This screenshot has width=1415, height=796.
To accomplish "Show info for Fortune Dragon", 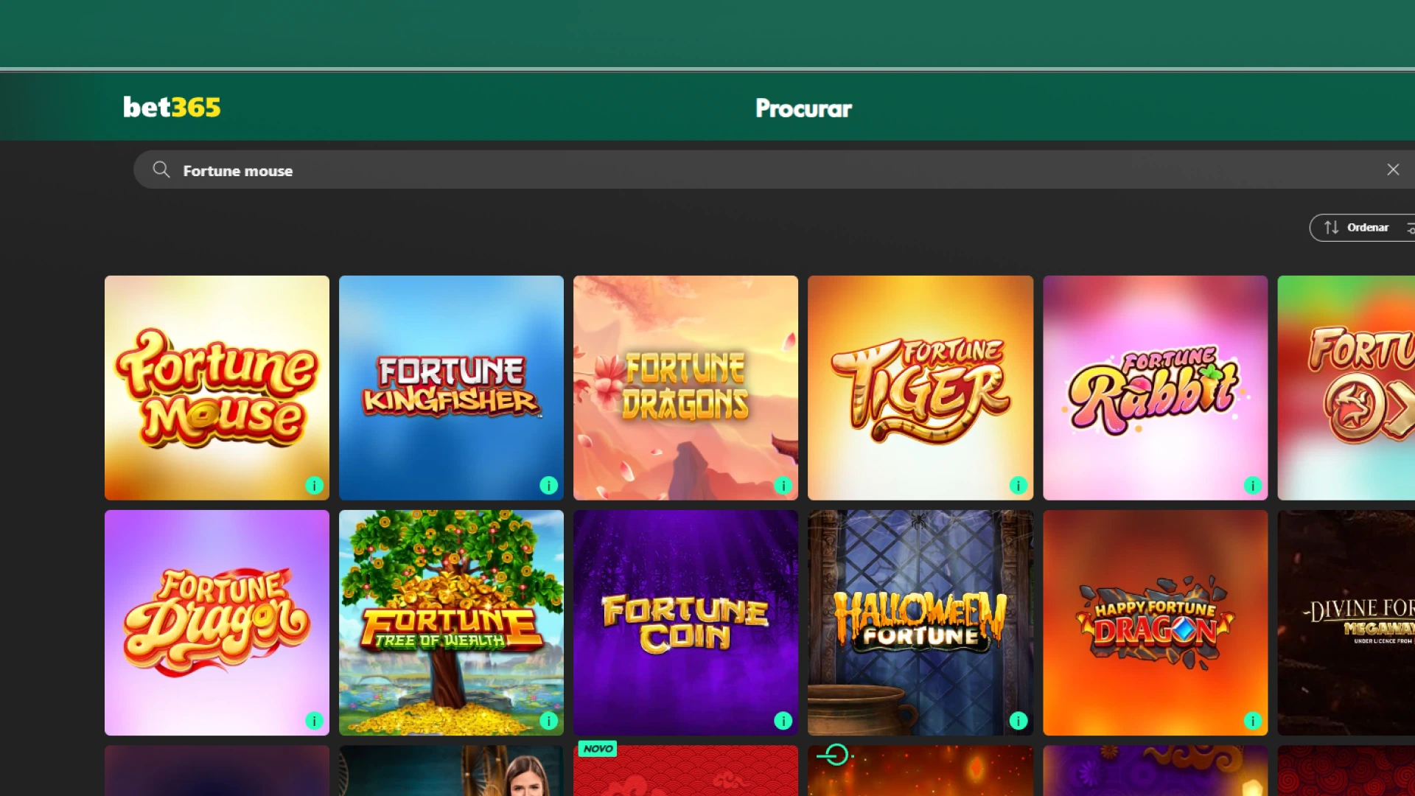I will click(x=314, y=721).
